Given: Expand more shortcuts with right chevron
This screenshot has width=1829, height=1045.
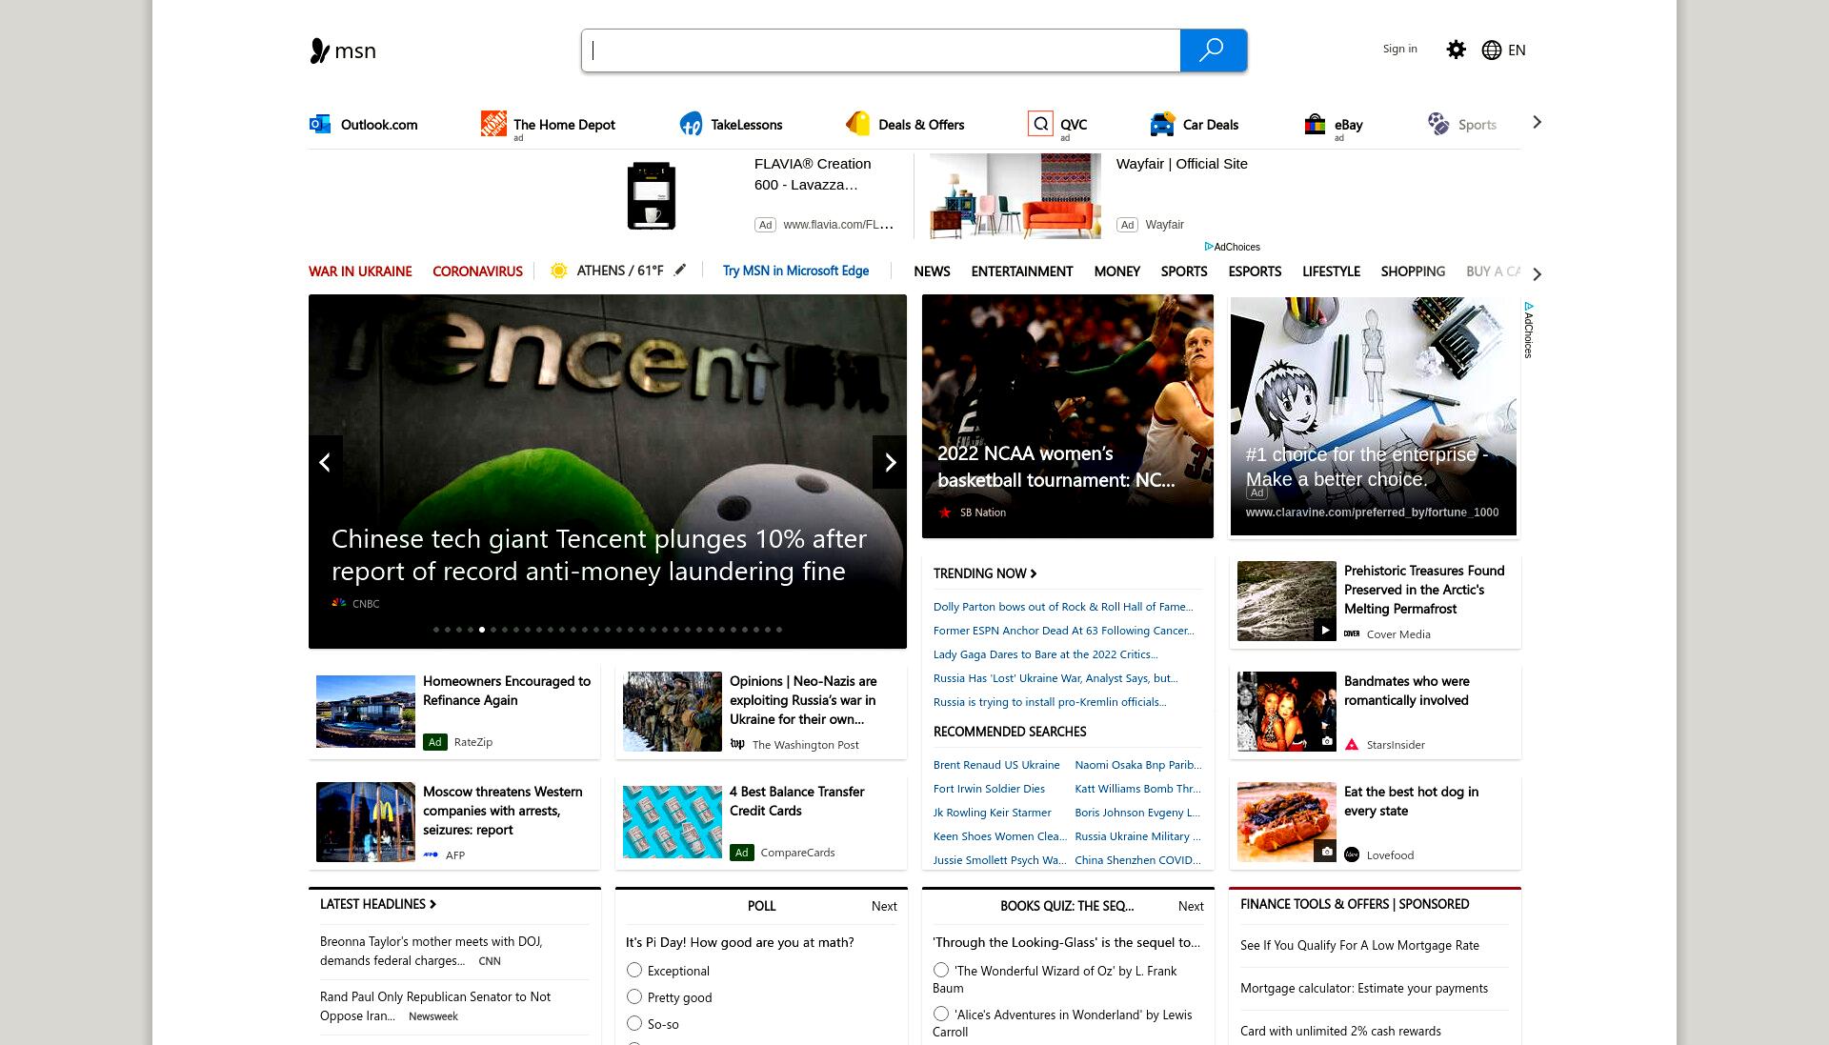Looking at the screenshot, I should [1537, 122].
